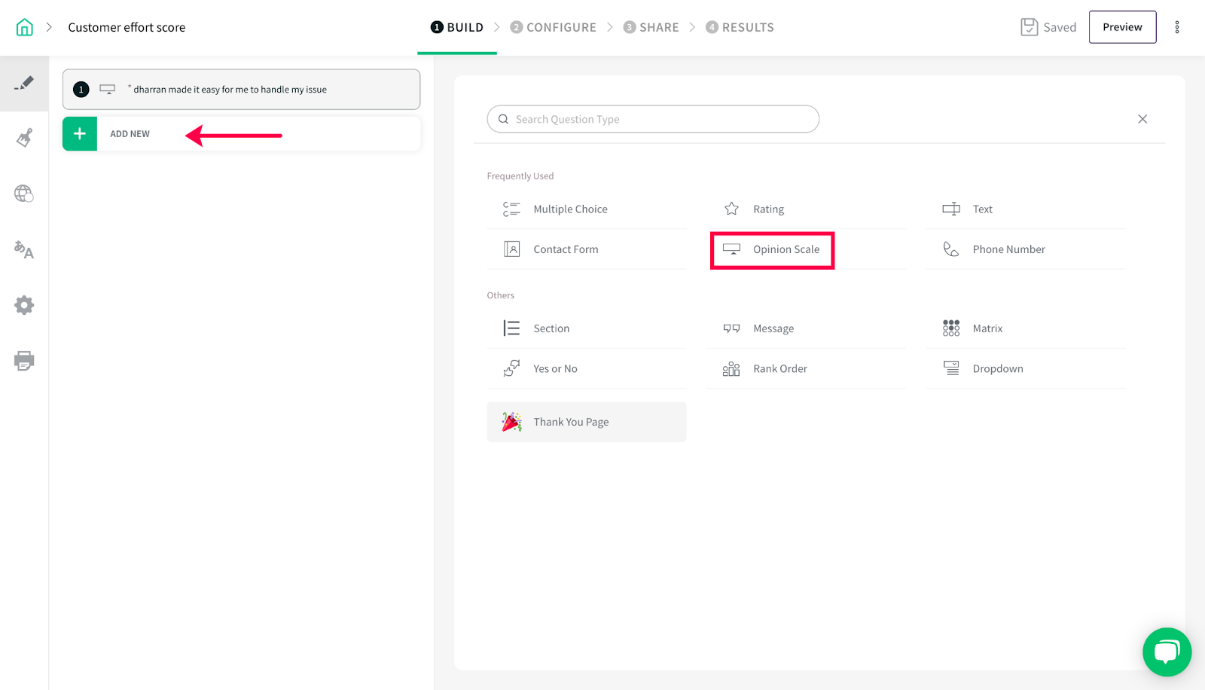Image resolution: width=1205 pixels, height=690 pixels.
Task: Click the Matrix grid icon
Action: (951, 328)
